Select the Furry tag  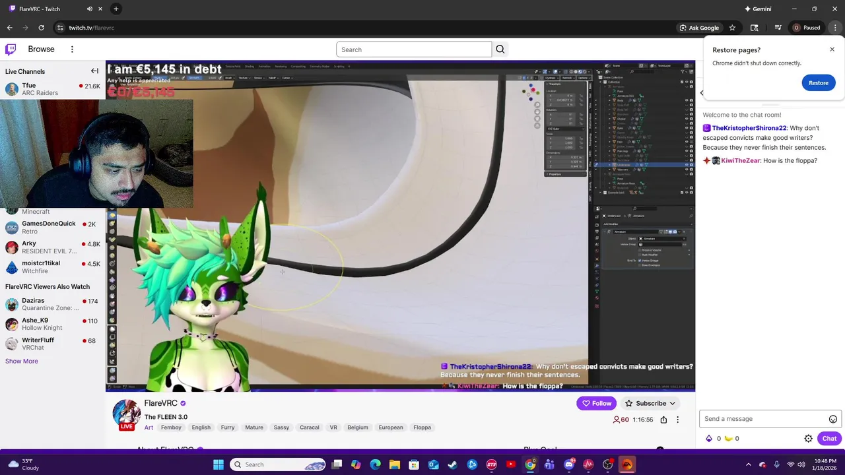pos(228,427)
